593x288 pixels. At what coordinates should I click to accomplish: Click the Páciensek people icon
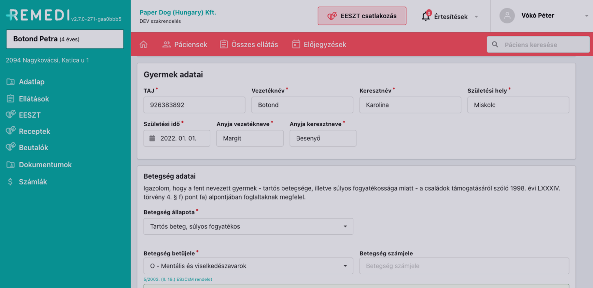(x=166, y=44)
